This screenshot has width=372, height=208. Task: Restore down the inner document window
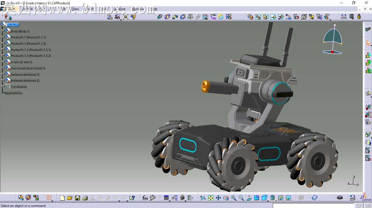click(365, 9)
